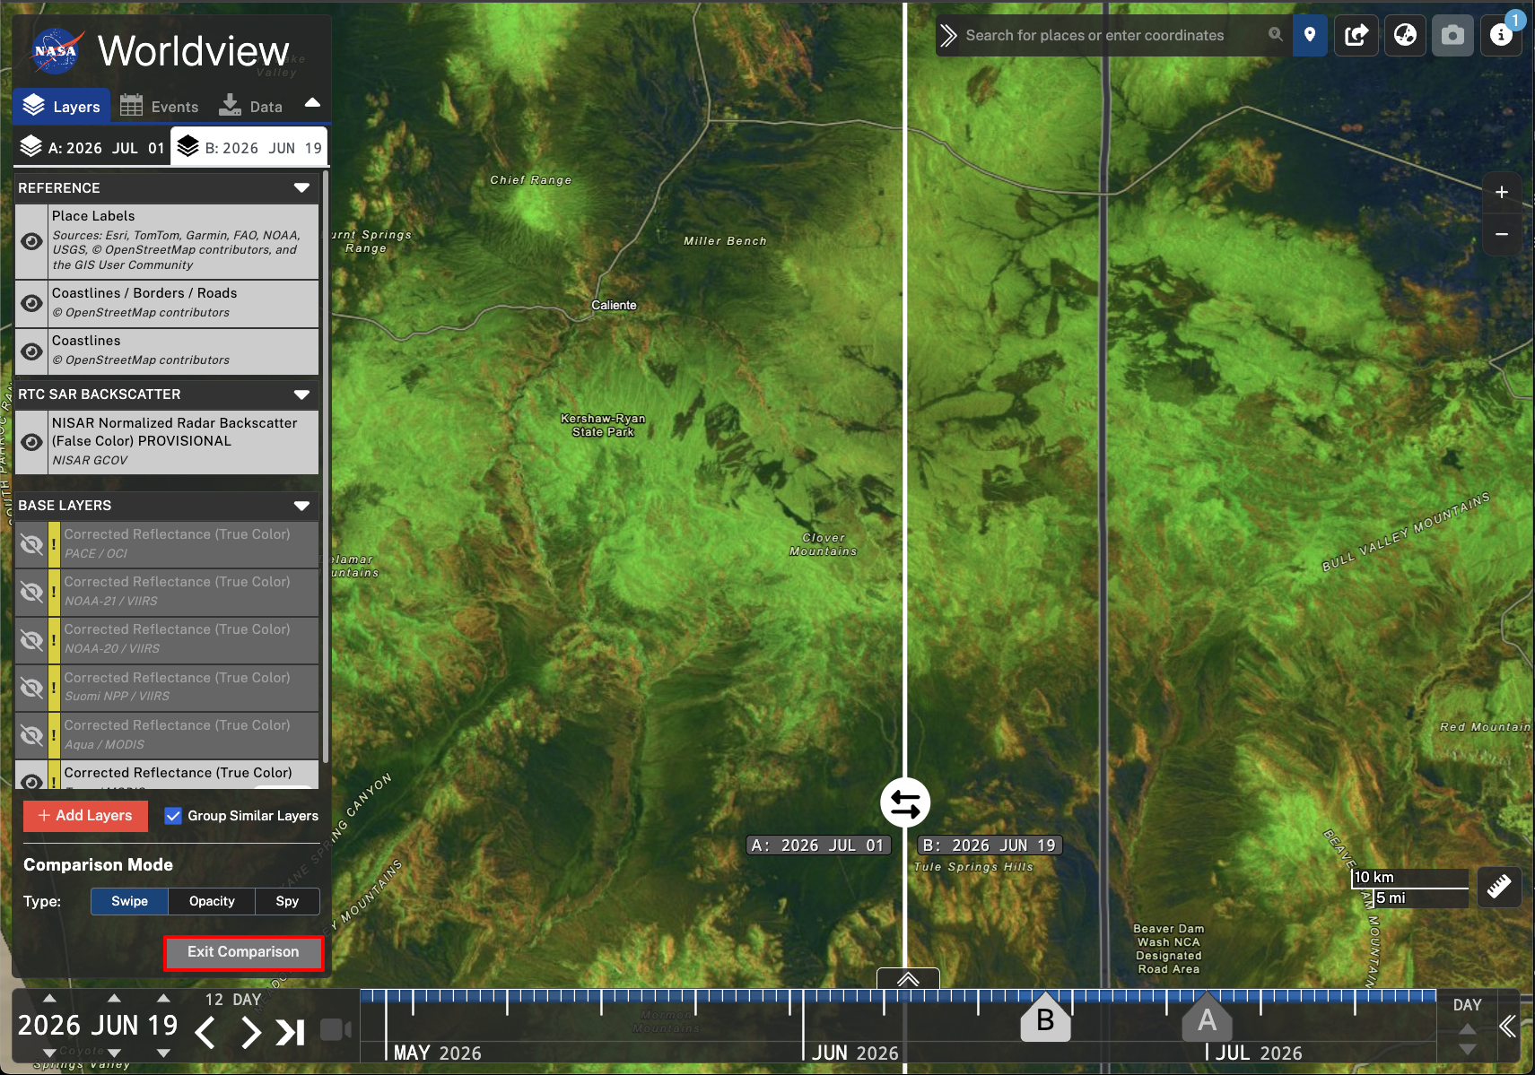Viewport: 1535px width, 1075px height.
Task: Hide NISAR Radar Backscatter layer
Action: (x=31, y=442)
